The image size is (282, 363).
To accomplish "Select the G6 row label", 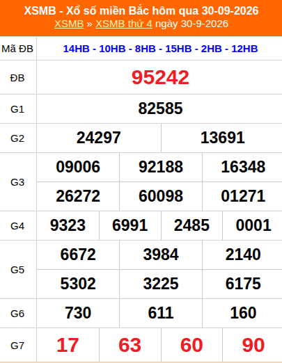I will [x=17, y=314].
